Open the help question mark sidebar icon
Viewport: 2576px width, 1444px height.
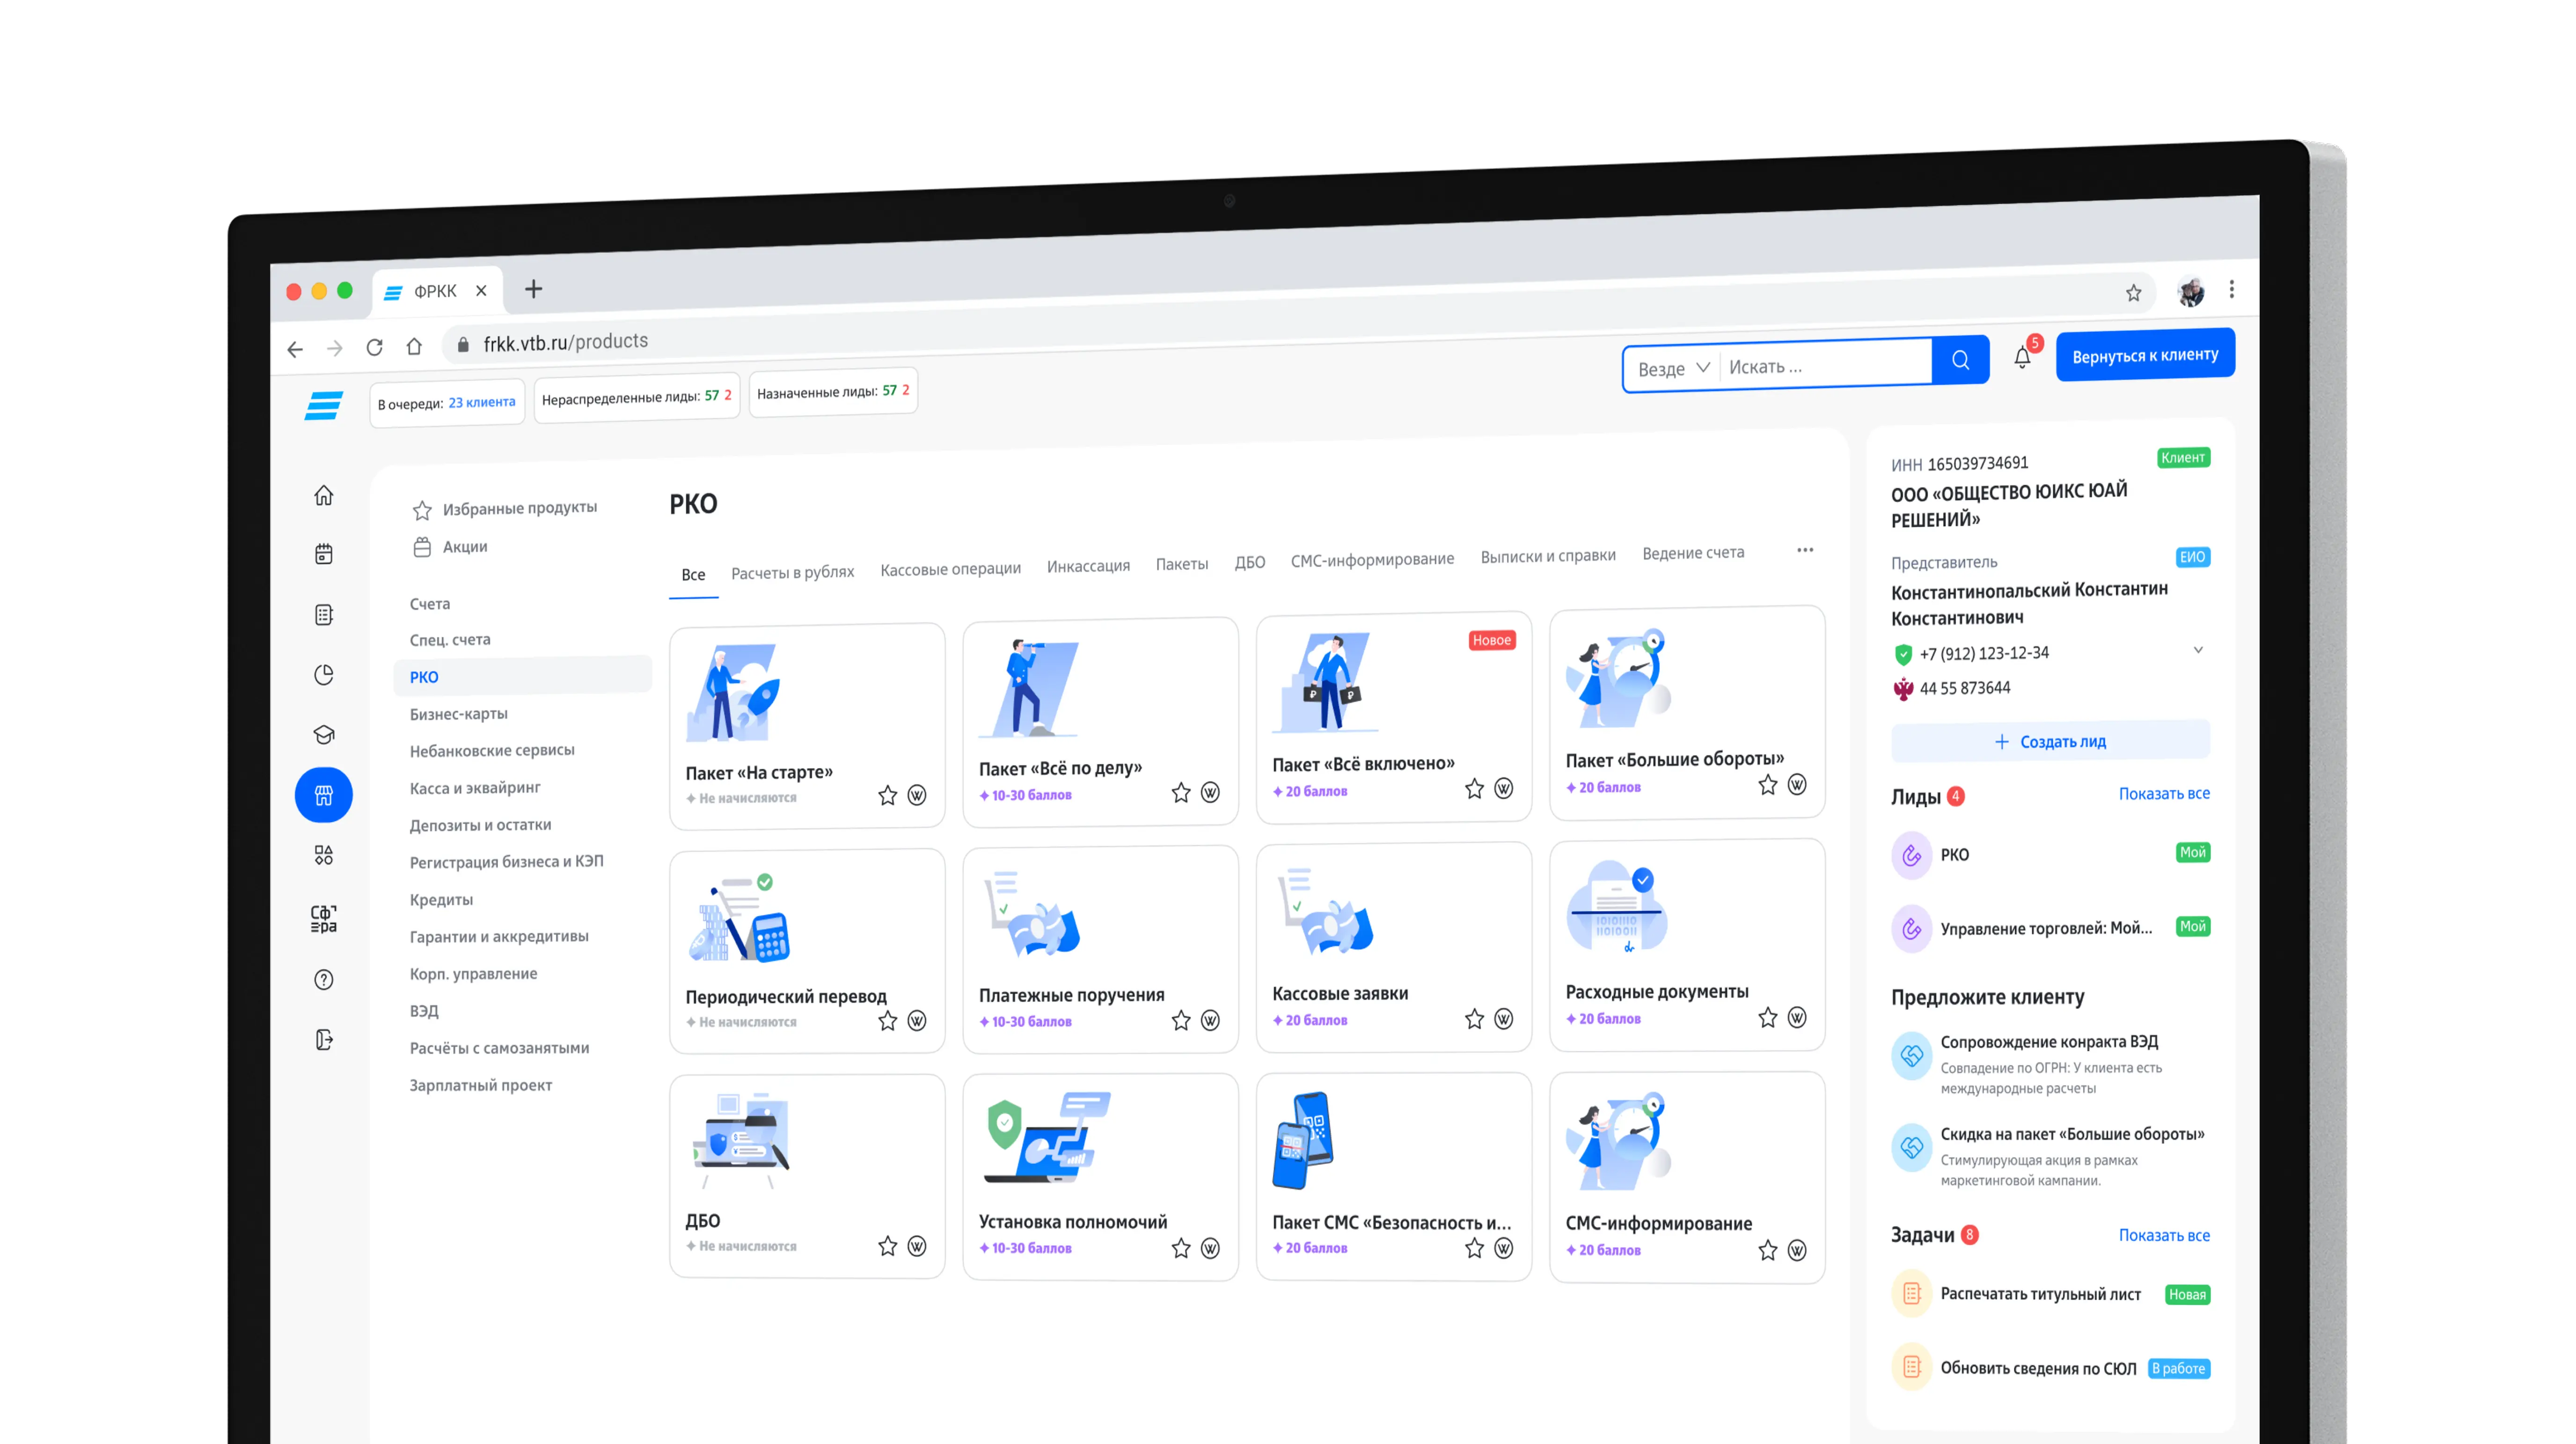[323, 980]
